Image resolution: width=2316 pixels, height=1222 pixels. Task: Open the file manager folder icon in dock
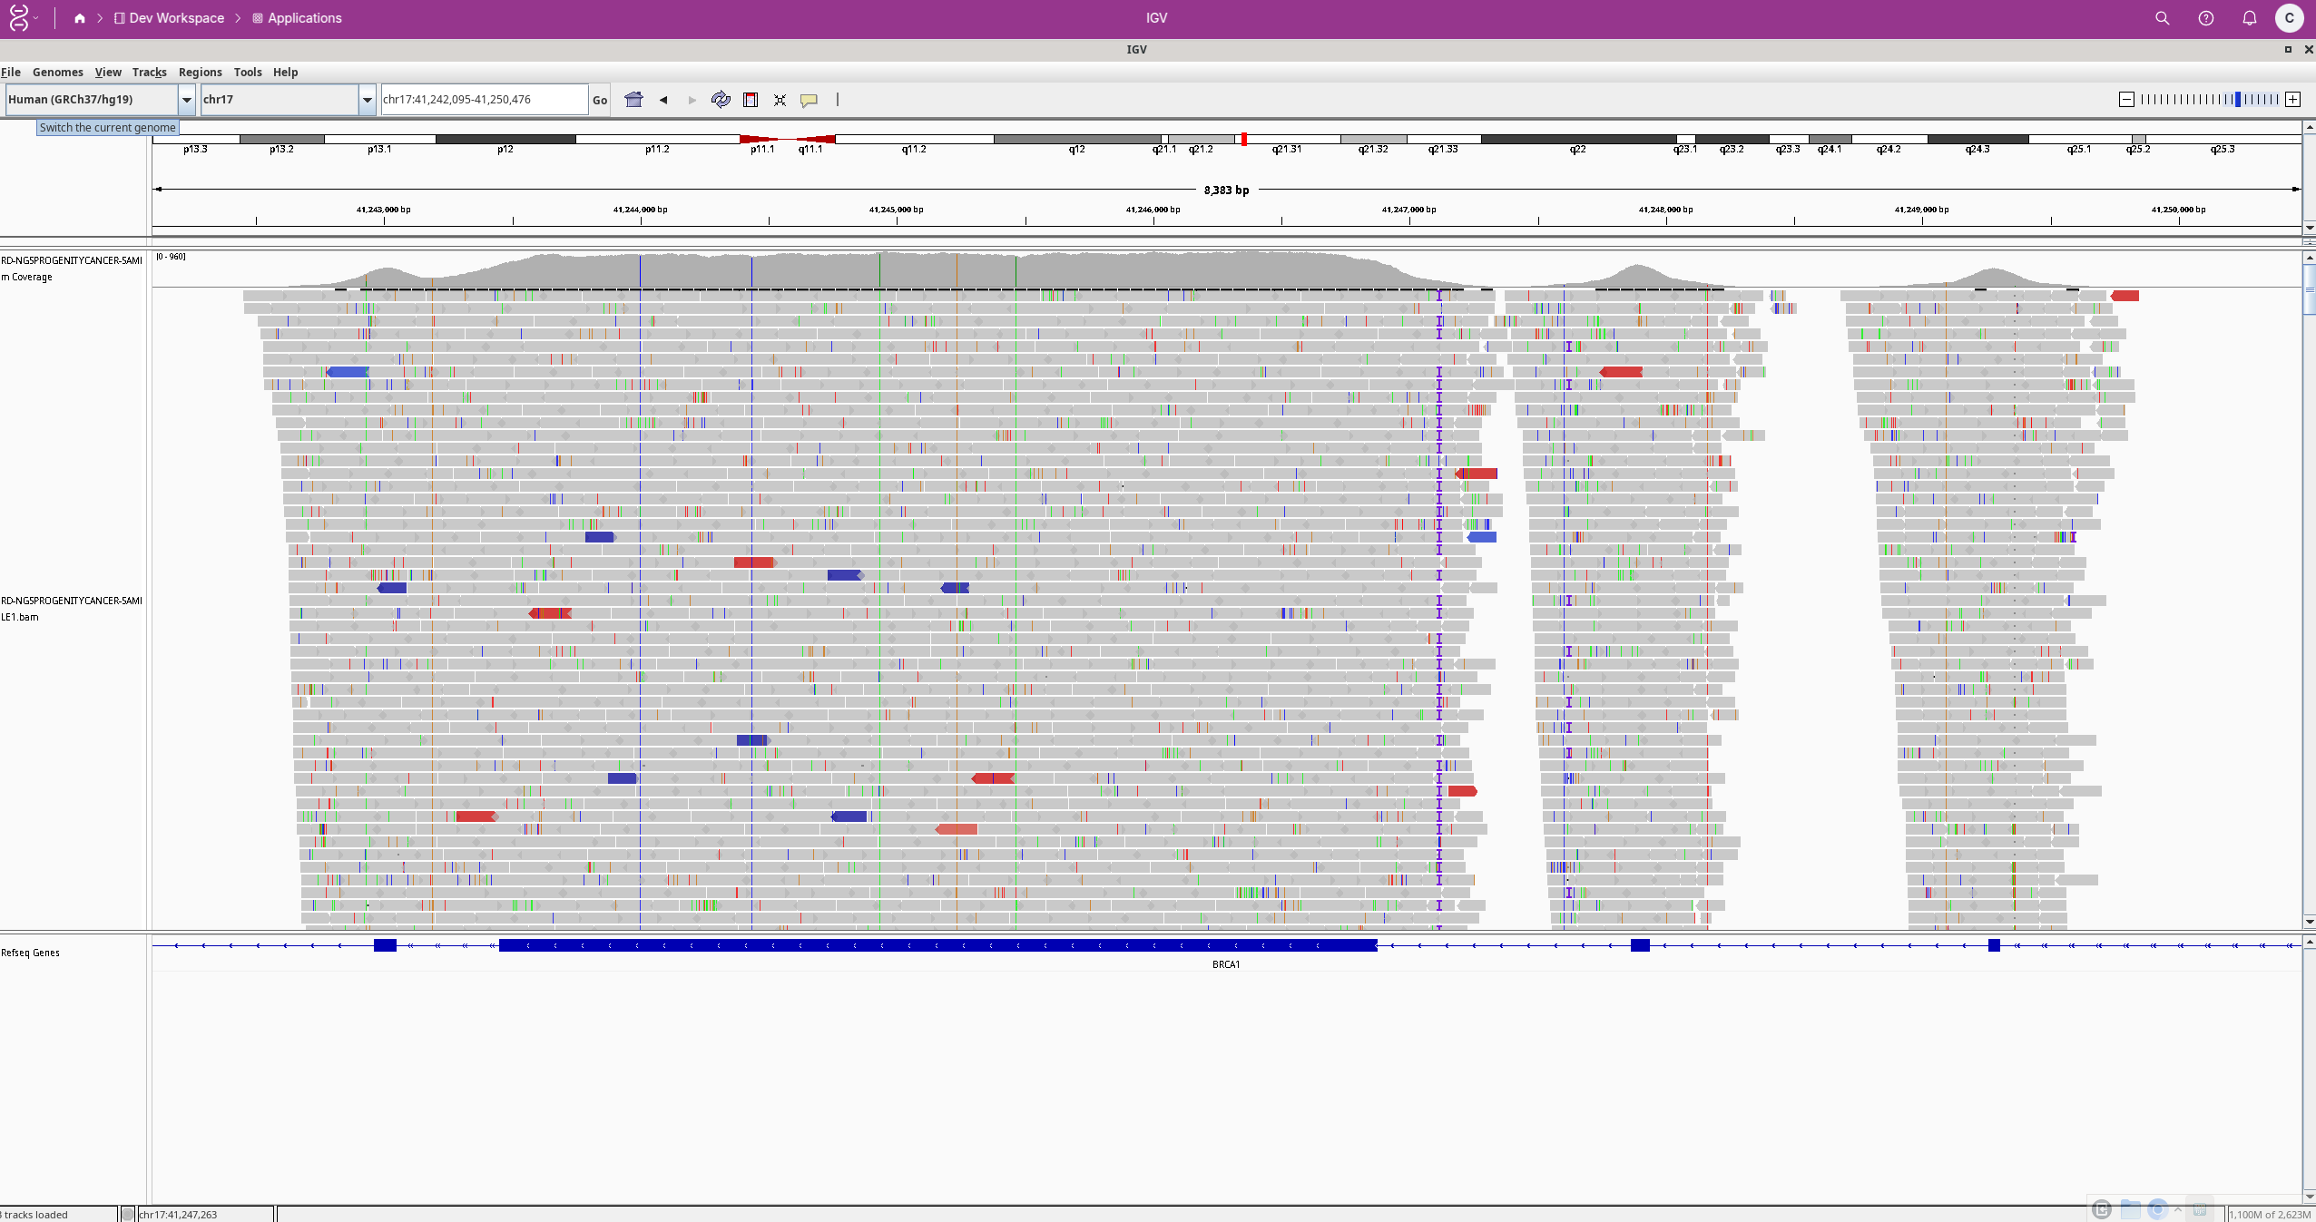click(2130, 1209)
